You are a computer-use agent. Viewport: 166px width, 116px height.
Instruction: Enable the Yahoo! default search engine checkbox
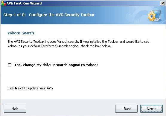point(10,65)
